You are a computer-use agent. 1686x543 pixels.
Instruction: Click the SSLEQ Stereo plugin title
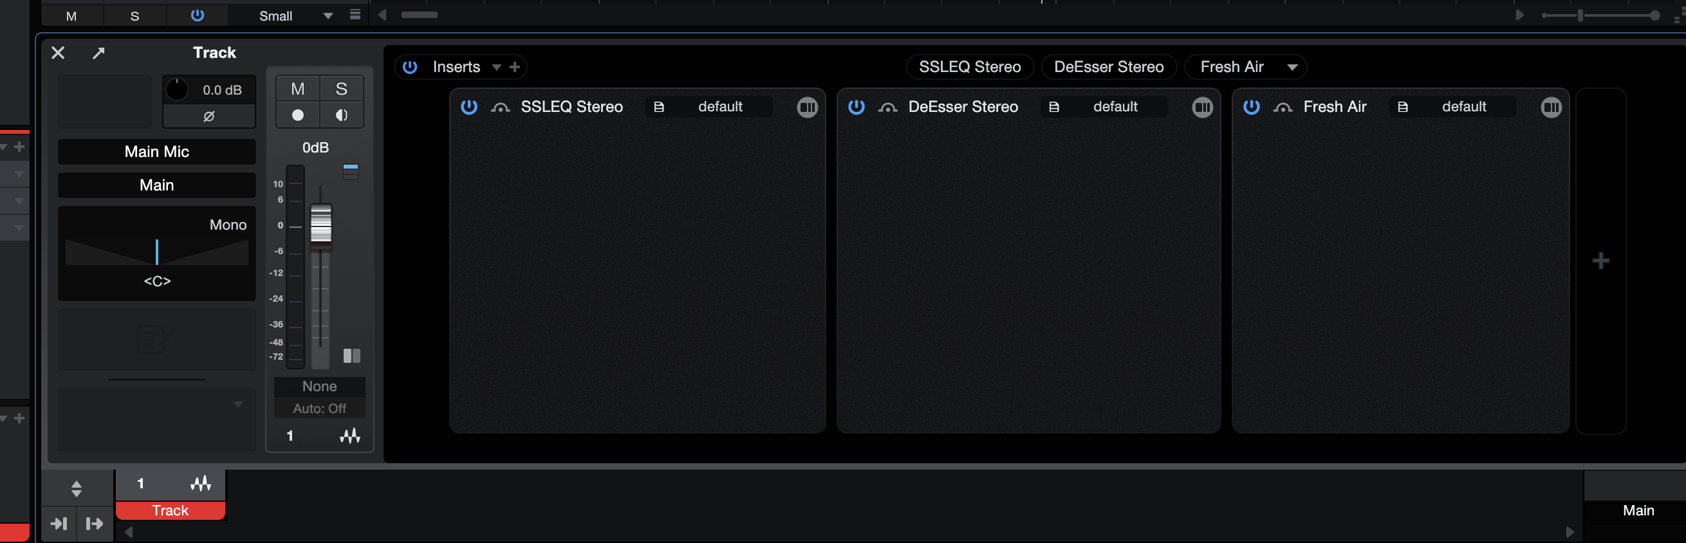point(572,107)
